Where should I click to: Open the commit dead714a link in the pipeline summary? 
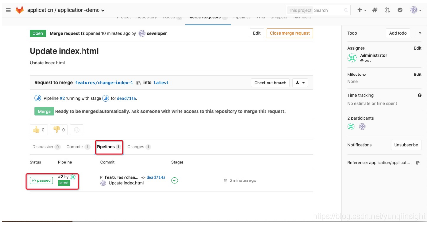pos(126,98)
